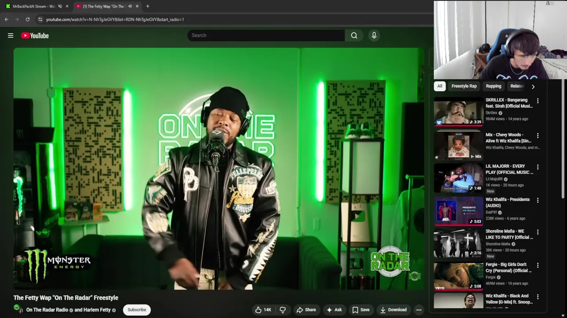Select the Rapping filter chip
This screenshot has height=318, width=567.
[493, 86]
